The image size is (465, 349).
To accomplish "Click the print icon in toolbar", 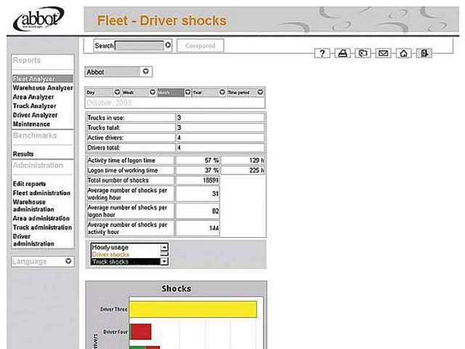I will [x=344, y=53].
